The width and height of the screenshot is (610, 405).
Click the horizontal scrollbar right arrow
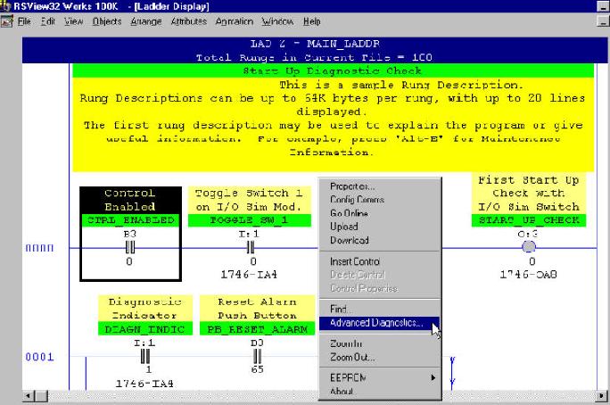click(602, 396)
